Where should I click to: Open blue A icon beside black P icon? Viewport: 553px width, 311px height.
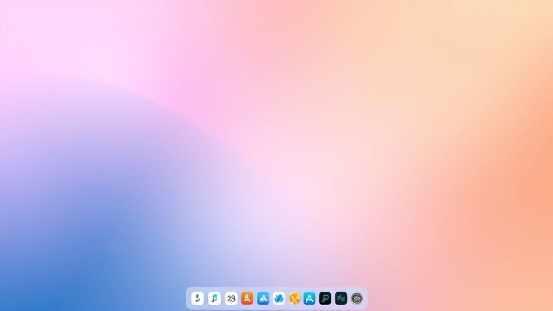[309, 298]
